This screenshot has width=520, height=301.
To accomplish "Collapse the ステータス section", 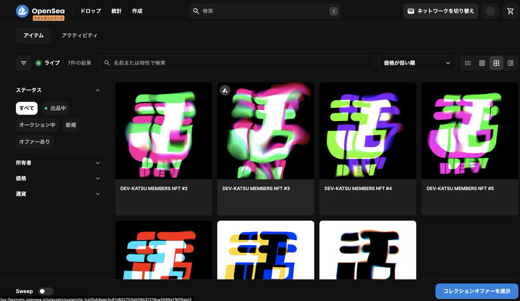I will tap(58, 90).
